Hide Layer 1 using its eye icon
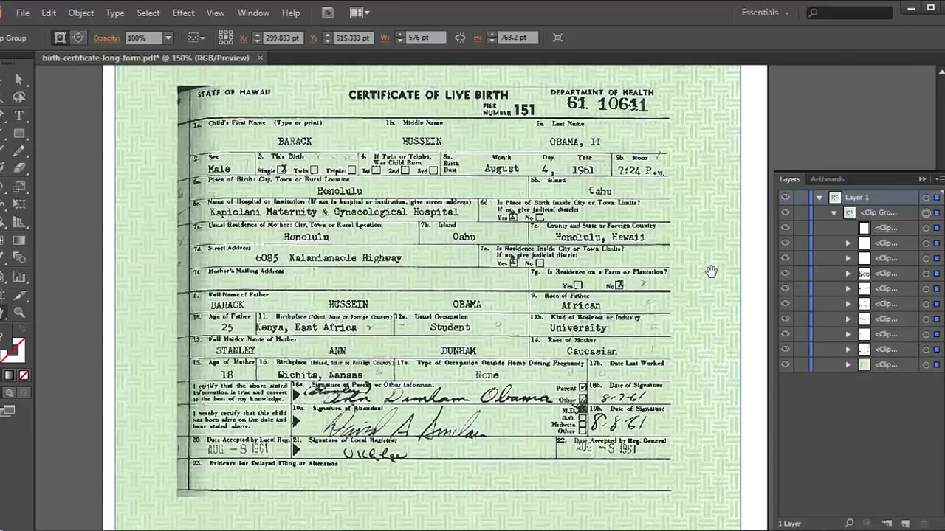 pyautogui.click(x=786, y=198)
